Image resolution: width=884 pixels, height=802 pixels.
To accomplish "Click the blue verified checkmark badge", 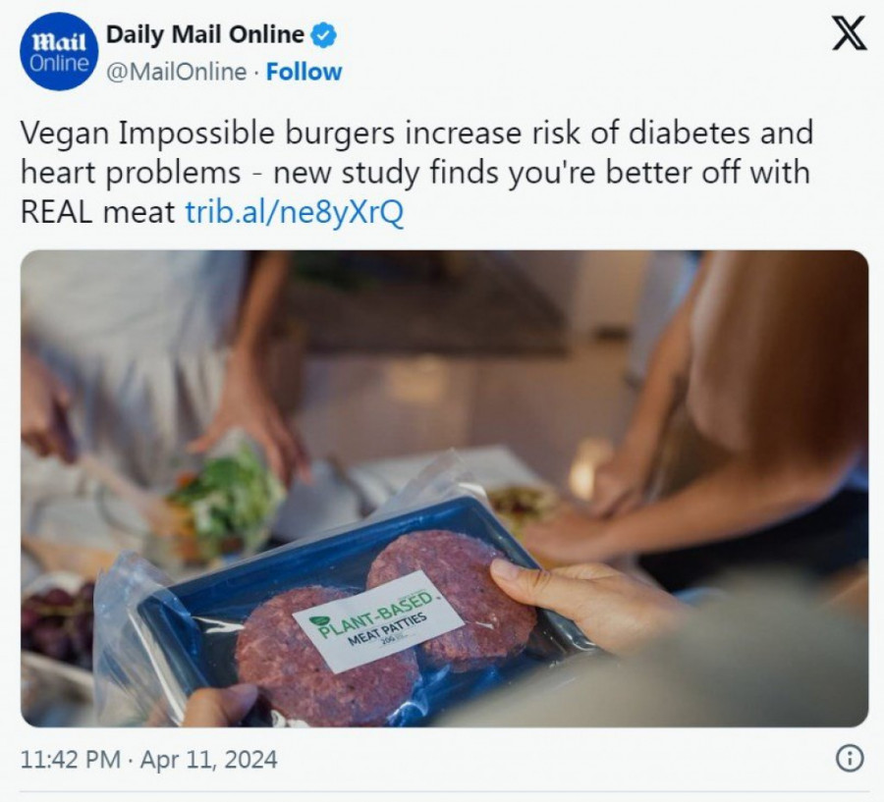I will [x=323, y=35].
